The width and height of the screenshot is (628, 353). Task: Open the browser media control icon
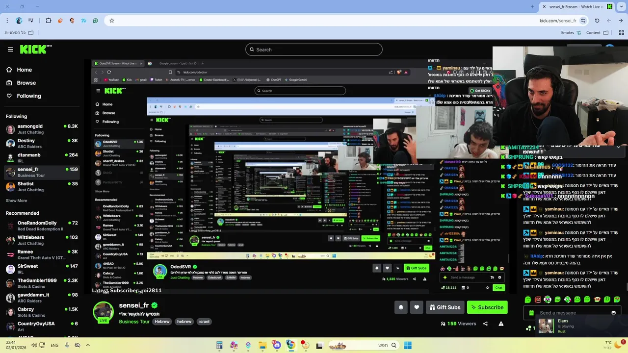click(x=31, y=21)
